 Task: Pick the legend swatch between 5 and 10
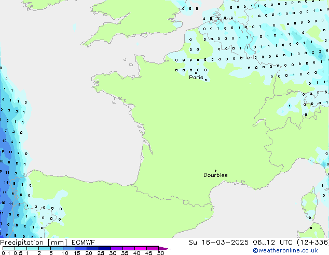57,248
